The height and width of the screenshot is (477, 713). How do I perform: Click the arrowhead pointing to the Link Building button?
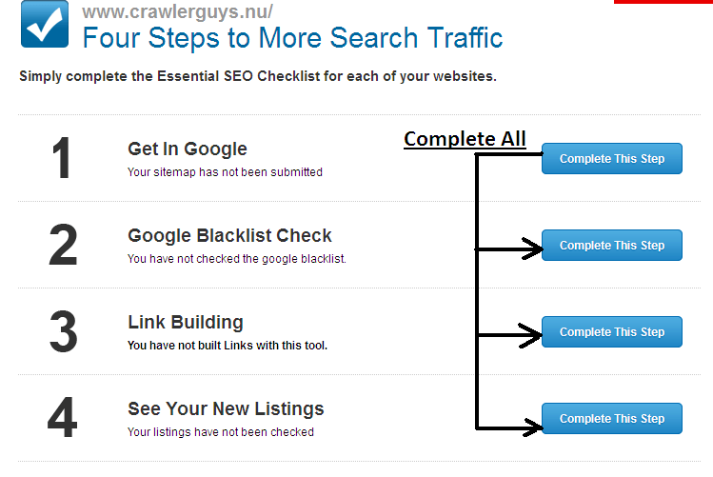point(530,335)
